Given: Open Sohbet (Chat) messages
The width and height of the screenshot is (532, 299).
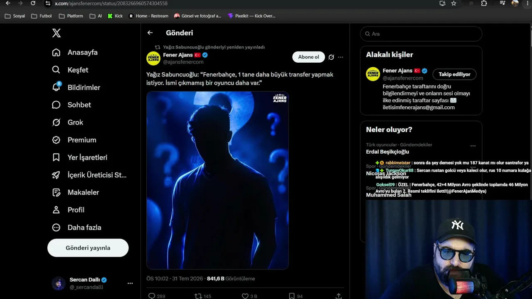Looking at the screenshot, I should point(71,105).
